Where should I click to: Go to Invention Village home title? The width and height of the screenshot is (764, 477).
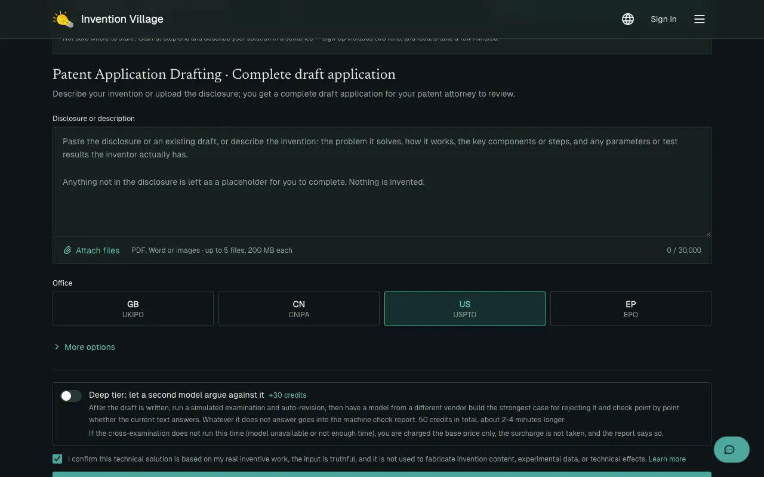(x=122, y=19)
